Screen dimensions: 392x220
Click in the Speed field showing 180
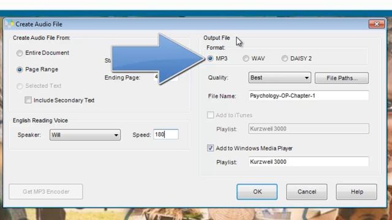166,134
